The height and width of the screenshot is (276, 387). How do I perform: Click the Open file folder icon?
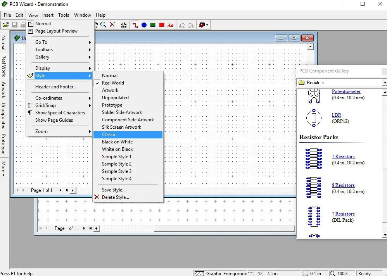[x=5, y=25]
